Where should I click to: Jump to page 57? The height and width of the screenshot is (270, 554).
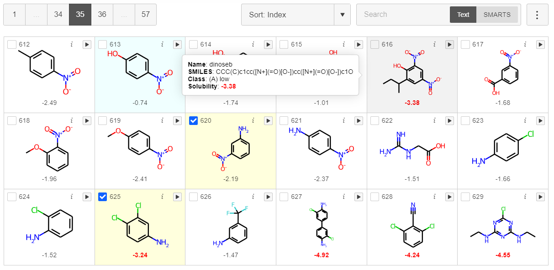pyautogui.click(x=145, y=15)
